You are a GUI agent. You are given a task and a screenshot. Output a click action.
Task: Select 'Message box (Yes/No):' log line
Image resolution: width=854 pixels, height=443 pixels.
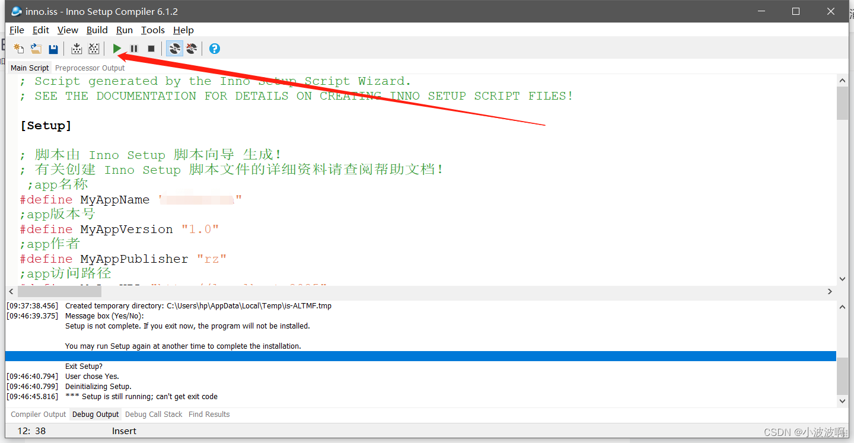104,316
